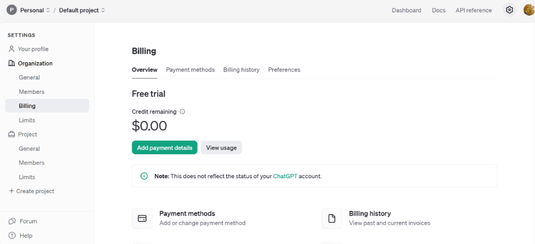Expand the Personal organization switcher

(x=48, y=10)
